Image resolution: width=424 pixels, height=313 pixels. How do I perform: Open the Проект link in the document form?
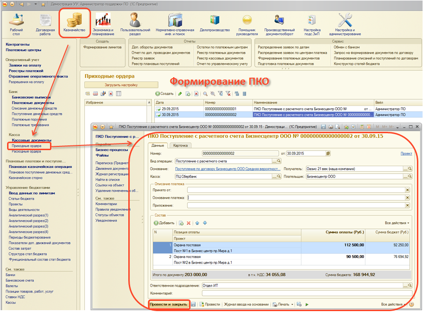tap(406, 153)
